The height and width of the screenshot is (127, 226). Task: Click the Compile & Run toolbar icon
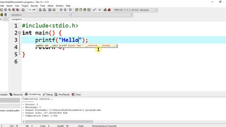85,10
